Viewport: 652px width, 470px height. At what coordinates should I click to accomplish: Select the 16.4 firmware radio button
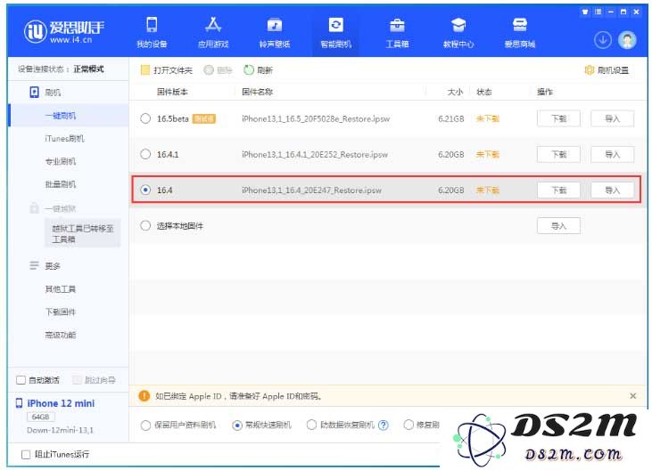coord(145,190)
